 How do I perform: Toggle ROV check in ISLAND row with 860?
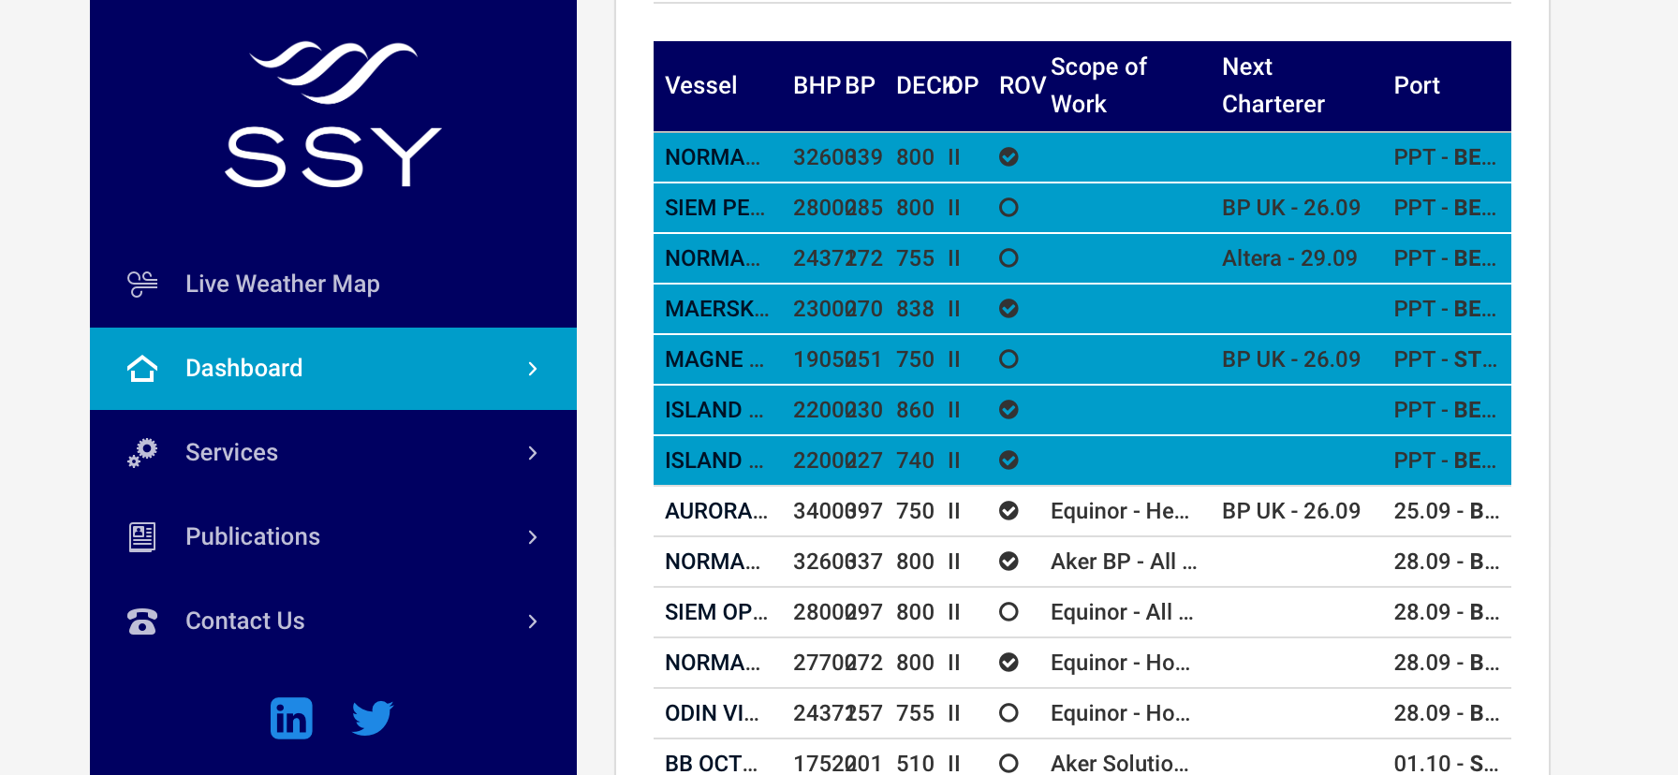1008,410
